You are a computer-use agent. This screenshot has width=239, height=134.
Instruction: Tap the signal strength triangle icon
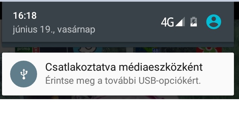click(180, 22)
